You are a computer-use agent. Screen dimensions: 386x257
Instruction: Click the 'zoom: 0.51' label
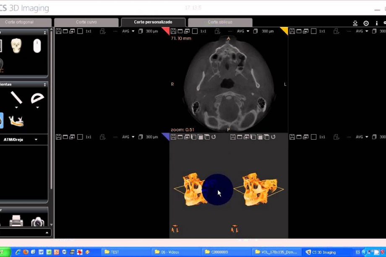tap(183, 130)
